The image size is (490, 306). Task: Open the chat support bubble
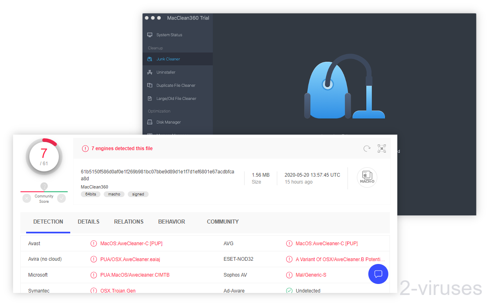click(x=378, y=274)
